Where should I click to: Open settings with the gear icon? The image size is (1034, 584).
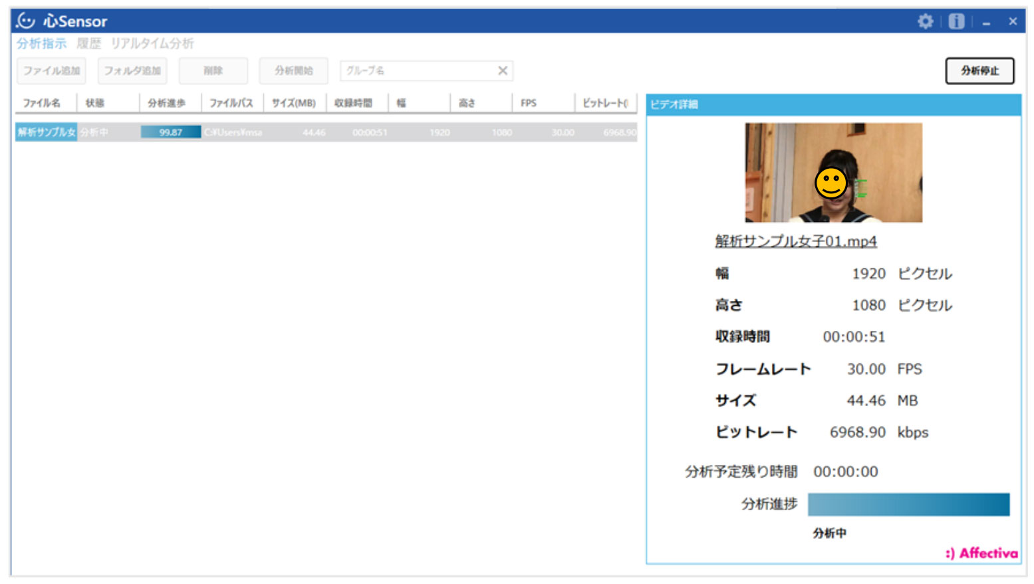pos(925,21)
